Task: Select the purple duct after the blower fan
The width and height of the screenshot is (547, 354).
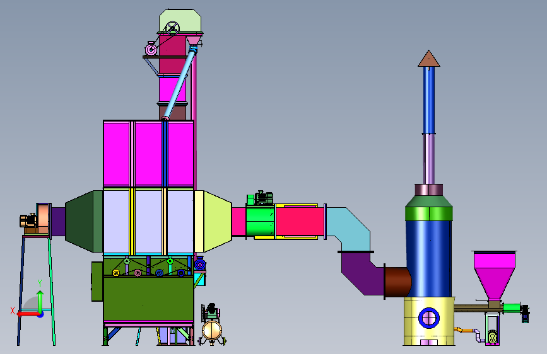Action: [x=58, y=222]
